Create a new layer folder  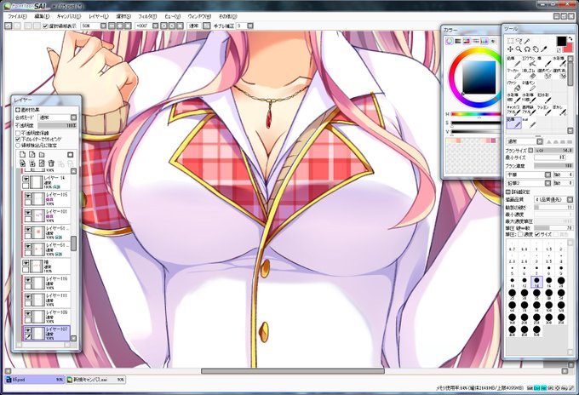42,155
